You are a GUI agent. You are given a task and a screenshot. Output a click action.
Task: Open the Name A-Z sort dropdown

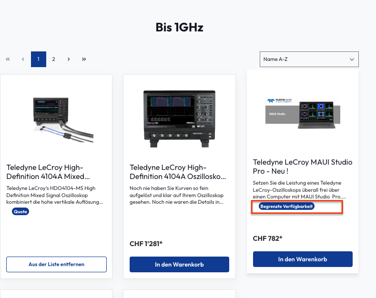(309, 59)
